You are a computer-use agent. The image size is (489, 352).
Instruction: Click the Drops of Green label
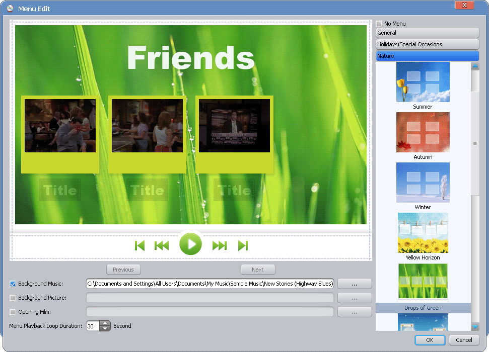423,308
